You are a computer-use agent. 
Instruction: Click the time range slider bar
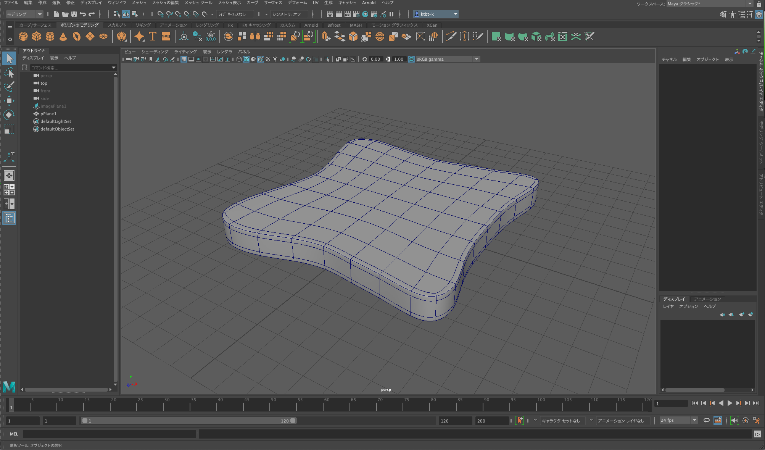pos(189,421)
